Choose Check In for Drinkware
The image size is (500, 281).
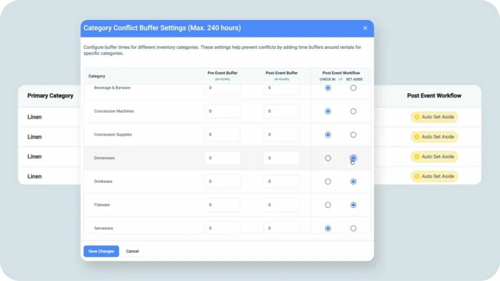(328, 181)
